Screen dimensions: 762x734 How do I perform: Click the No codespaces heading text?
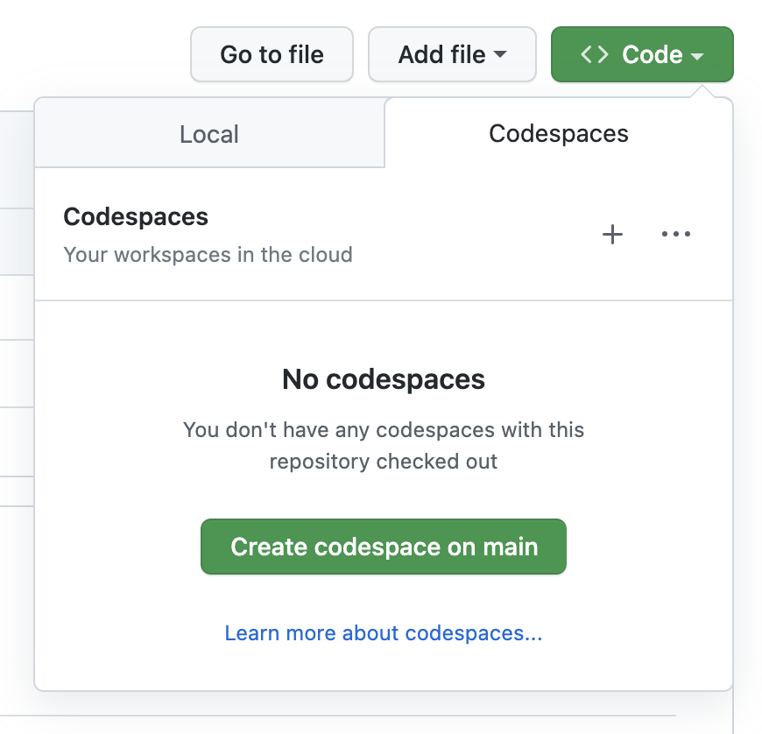(384, 379)
